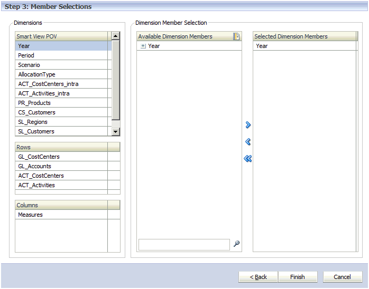The image size is (369, 289).
Task: Click the member search input field
Action: [x=184, y=245]
